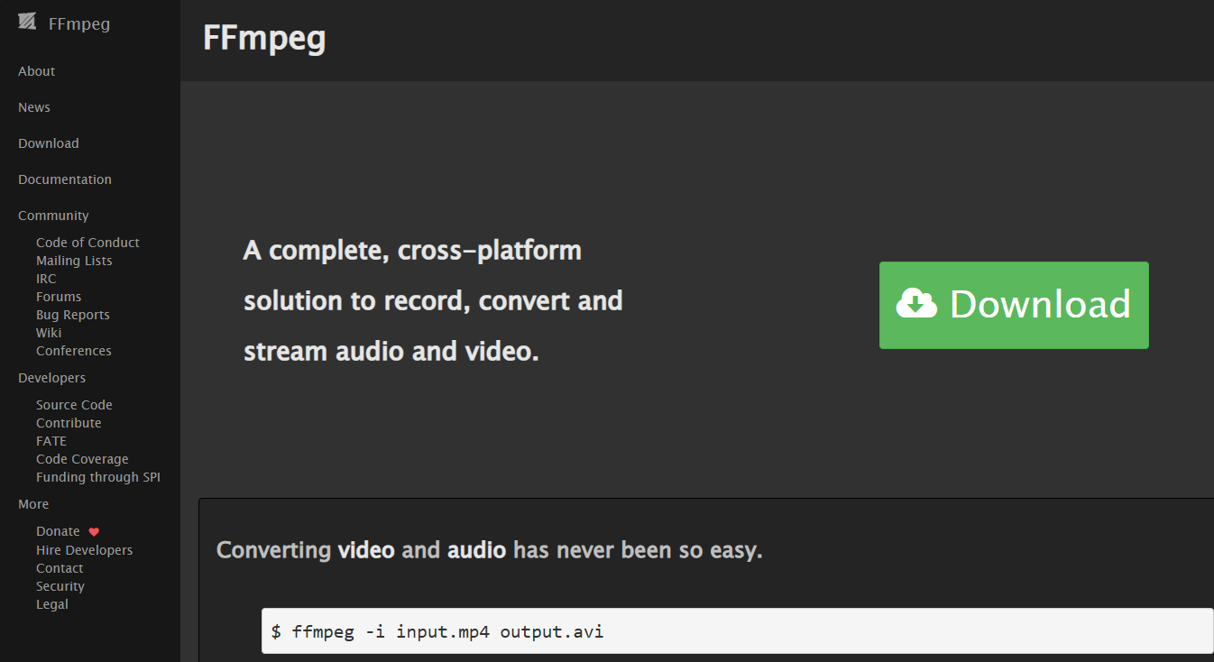1214x662 pixels.
Task: Visit the Mailing Lists page
Action: pyautogui.click(x=74, y=261)
